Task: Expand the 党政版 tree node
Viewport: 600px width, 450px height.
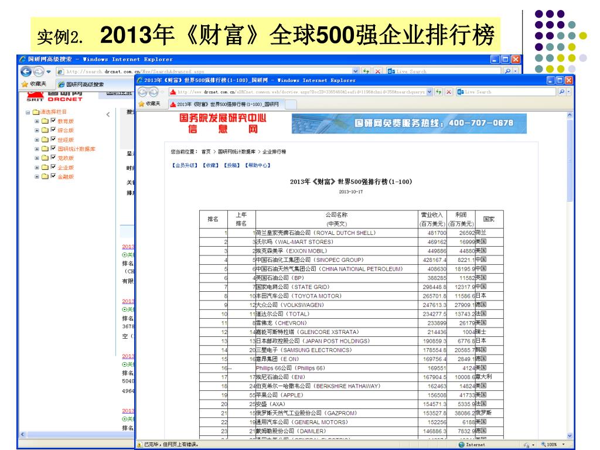Action: point(37,158)
